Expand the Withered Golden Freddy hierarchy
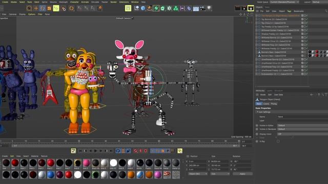The height and width of the screenshot is (184, 328). click(257, 30)
